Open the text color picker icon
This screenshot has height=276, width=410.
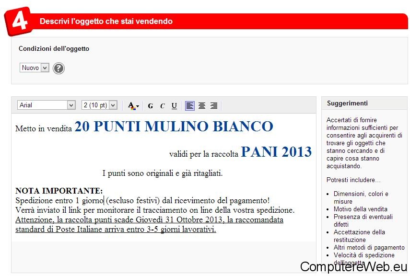133,106
